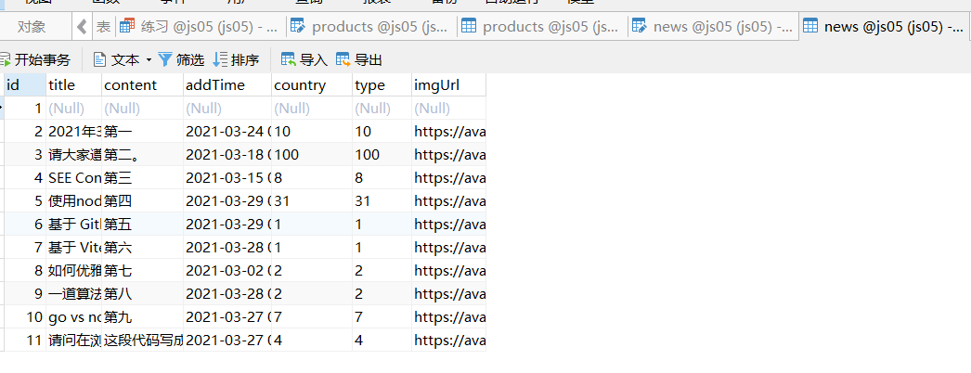
Task: Select the imgUrl column header
Action: [x=436, y=85]
